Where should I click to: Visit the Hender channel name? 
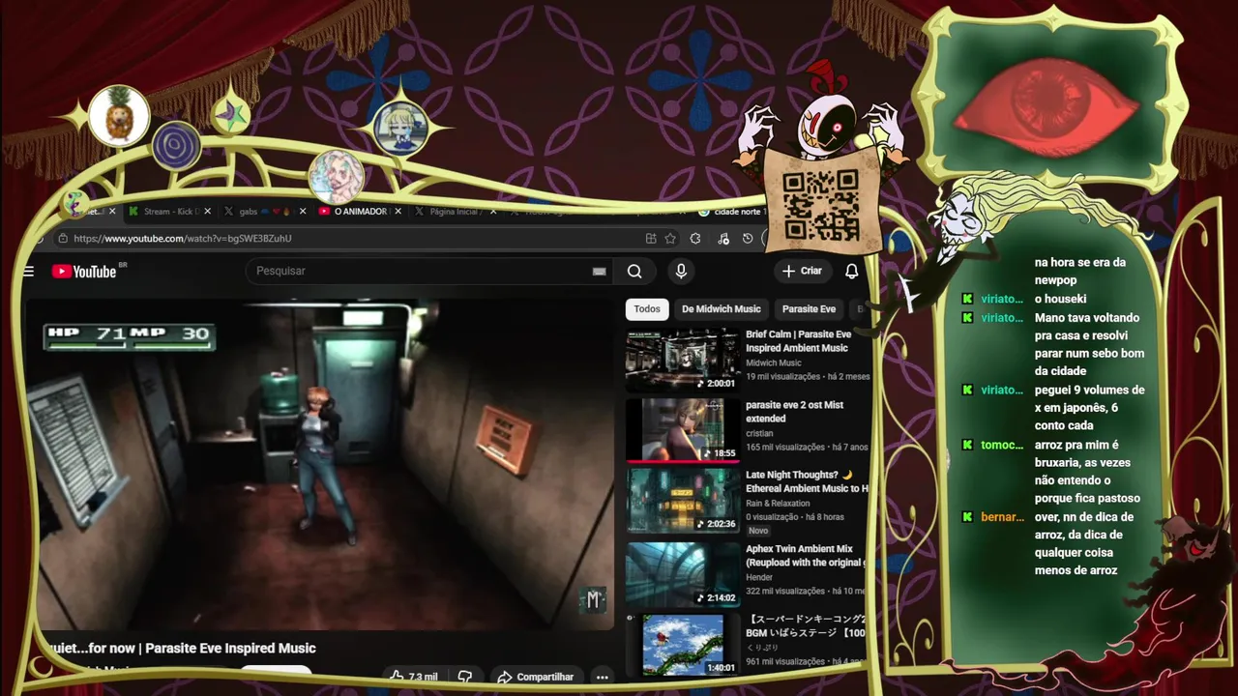pyautogui.click(x=759, y=578)
